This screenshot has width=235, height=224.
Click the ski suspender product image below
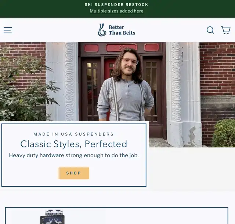tap(52, 217)
